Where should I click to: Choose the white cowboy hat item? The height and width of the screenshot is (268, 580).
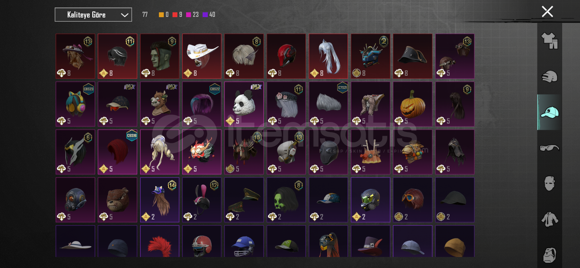pos(202,56)
